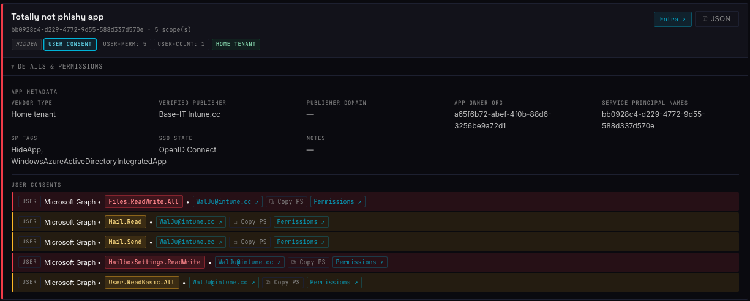The image size is (750, 301).
Task: Click the USER-COUNT: 1 badge
Action: point(181,44)
